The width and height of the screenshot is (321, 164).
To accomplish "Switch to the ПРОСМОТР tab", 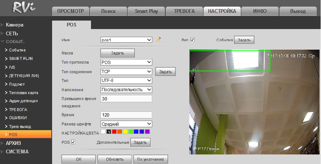I will [71, 11].
